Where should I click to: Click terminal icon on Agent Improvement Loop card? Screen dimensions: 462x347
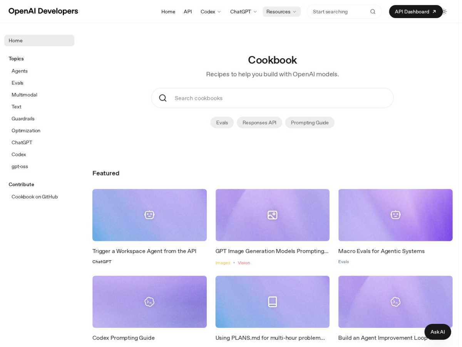point(395,302)
